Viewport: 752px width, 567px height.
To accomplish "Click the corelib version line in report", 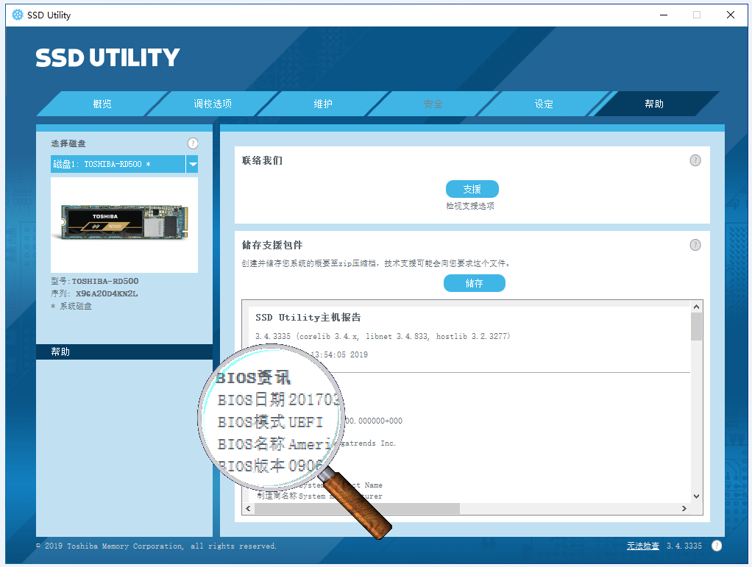I will click(383, 337).
